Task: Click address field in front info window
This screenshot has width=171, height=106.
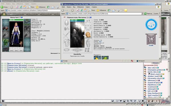Action: (x=104, y=14)
